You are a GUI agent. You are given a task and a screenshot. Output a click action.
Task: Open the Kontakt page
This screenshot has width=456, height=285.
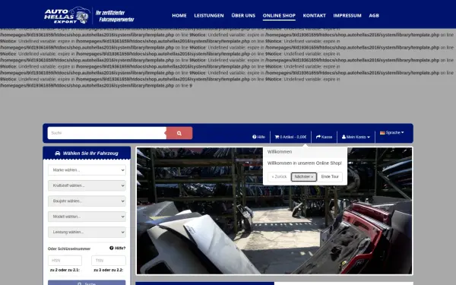314,15
